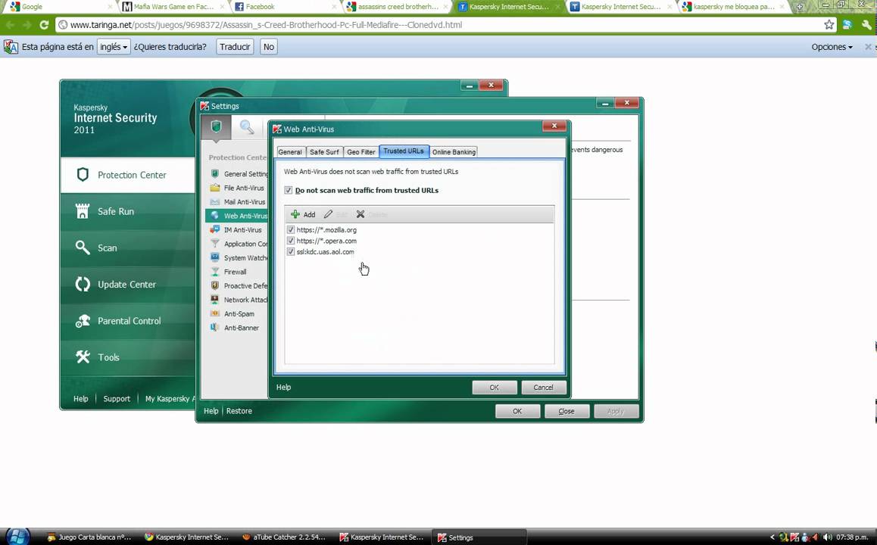Open Chrome wrench menu icon

867,24
